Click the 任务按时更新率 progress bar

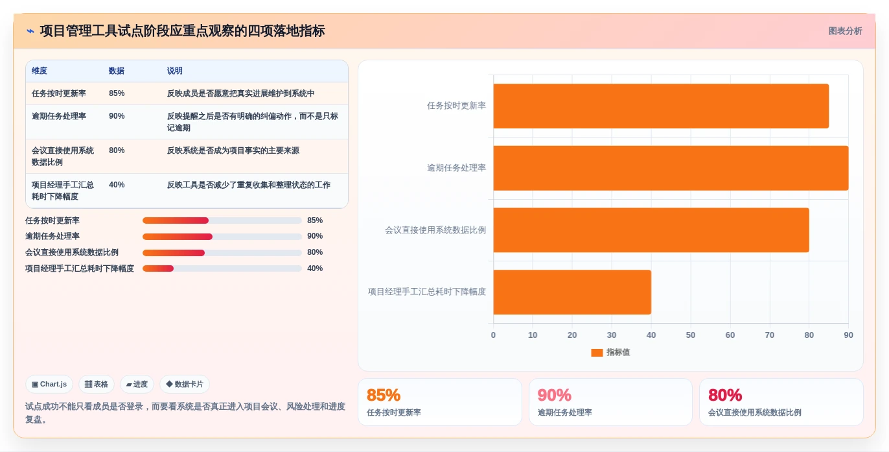pos(222,220)
